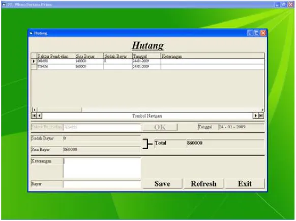Click the Tanggal column header in grid
The image size is (296, 221).
click(x=146, y=56)
